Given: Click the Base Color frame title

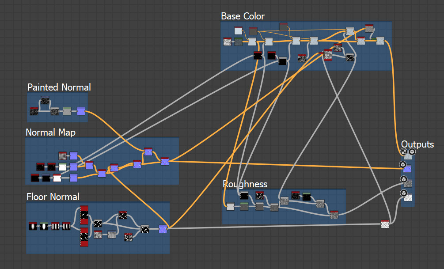Looking at the screenshot, I should tap(243, 16).
